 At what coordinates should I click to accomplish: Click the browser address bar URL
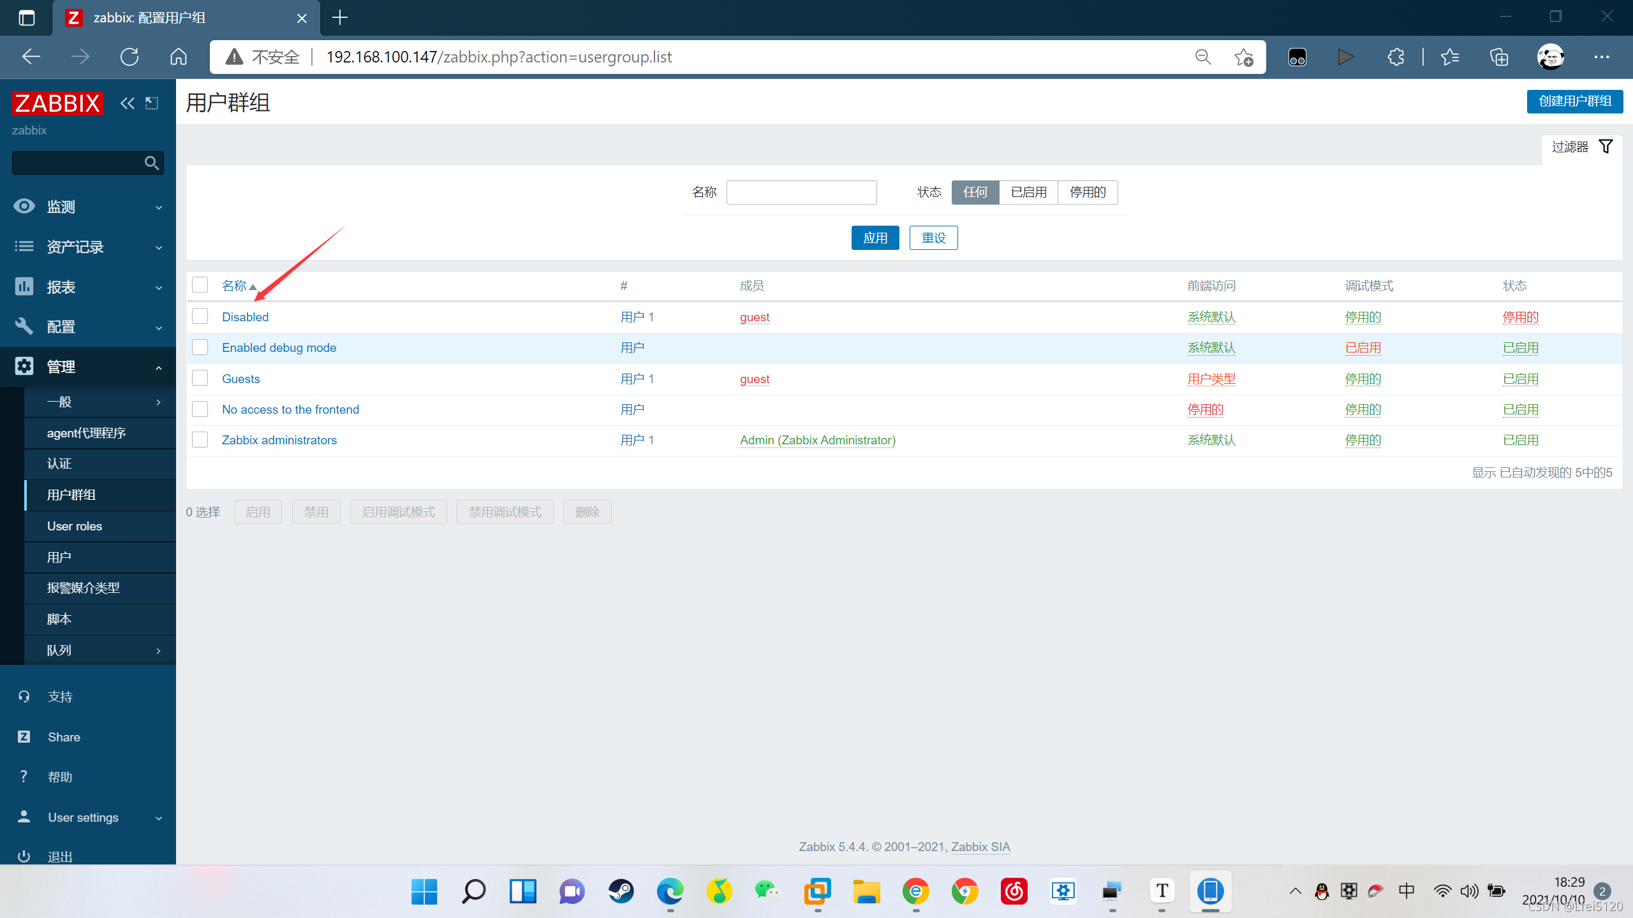[x=499, y=57]
